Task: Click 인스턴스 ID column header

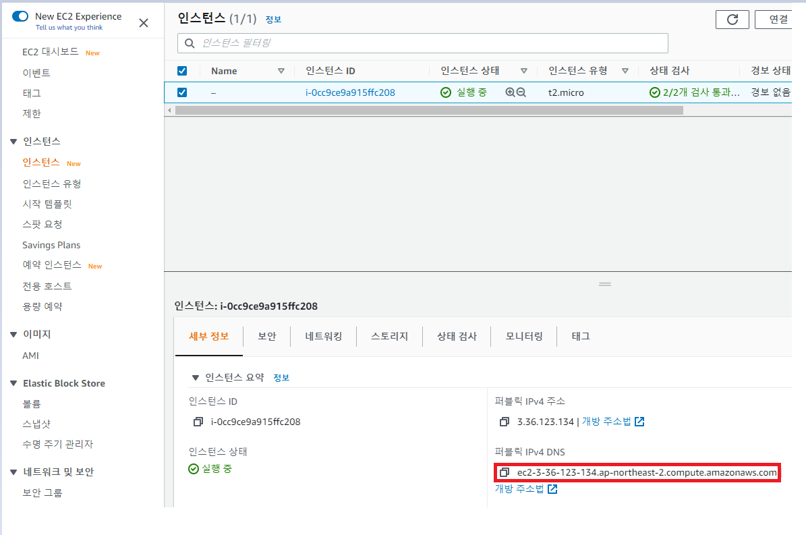Action: [x=330, y=71]
